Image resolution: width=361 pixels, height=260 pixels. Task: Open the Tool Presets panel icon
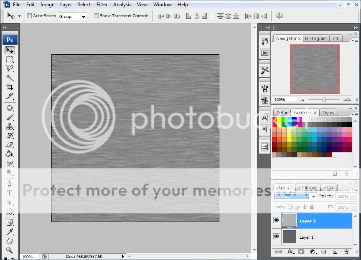click(265, 71)
